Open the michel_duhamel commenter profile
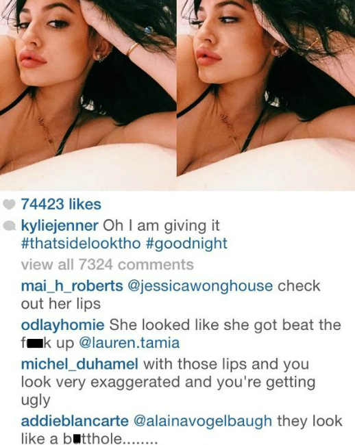Image resolution: width=355 pixels, height=445 pixels. coord(79,364)
